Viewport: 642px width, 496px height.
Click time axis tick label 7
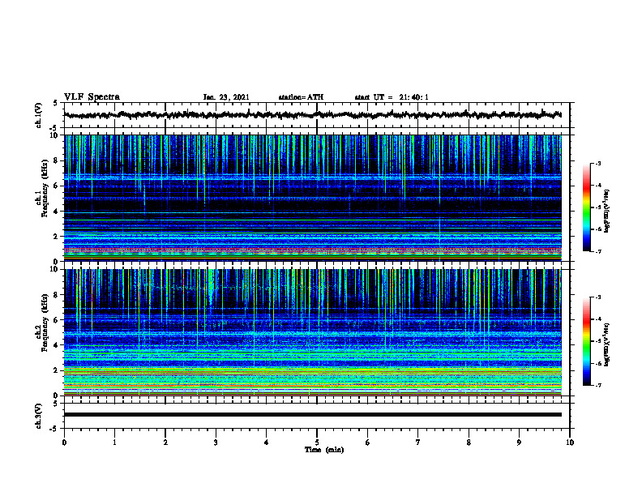click(418, 443)
